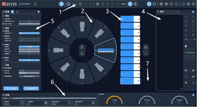197x107 pixels.
Task: Click the focus value input showing 0.85
Action: (x=29, y=33)
